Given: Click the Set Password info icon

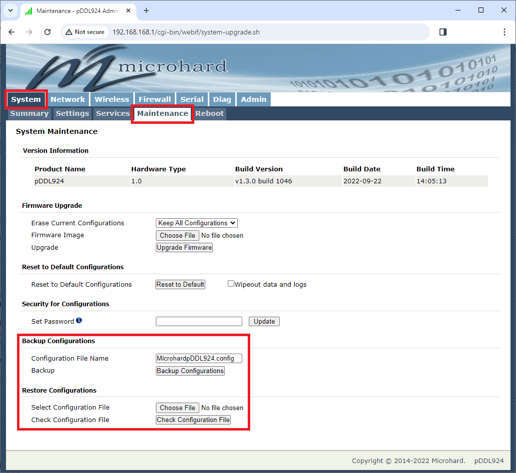Looking at the screenshot, I should pos(79,321).
